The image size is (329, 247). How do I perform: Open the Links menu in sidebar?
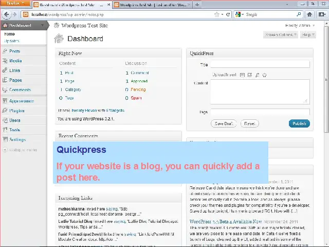tap(15, 70)
